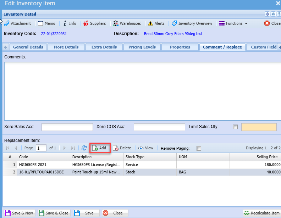Click the orange Limit Sales Qty field

coord(259,127)
